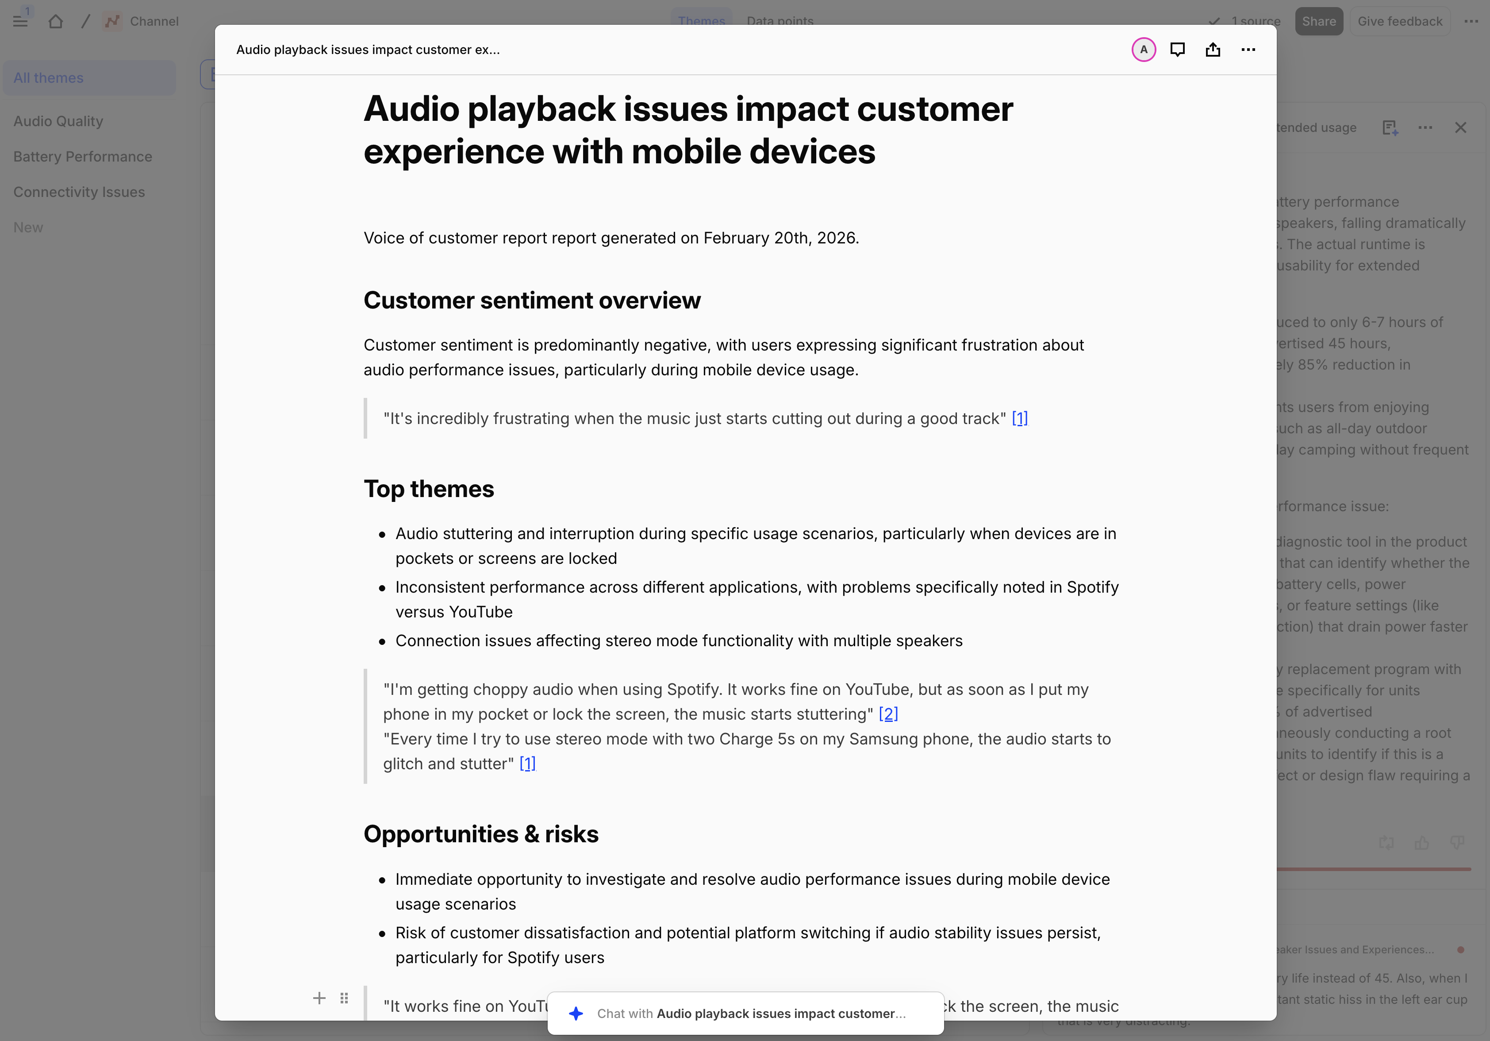The image size is (1490, 1041).
Task: Click the truncated modal title text
Action: (368, 50)
